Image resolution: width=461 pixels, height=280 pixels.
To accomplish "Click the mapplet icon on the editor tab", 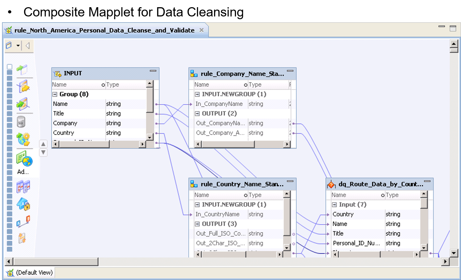I will 9,31.
